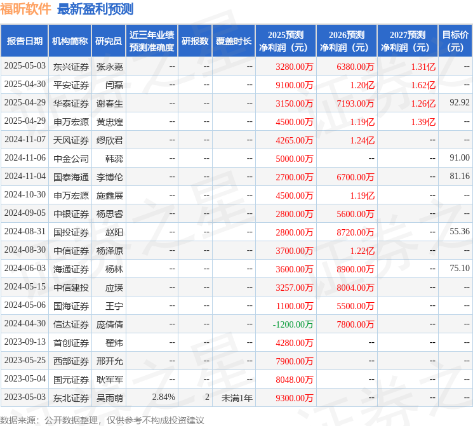Click 东兴证券 institution cell
Viewport: 473px width, 426px height.
coord(71,67)
